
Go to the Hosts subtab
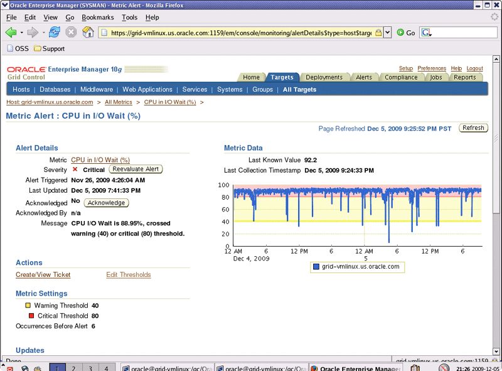pyautogui.click(x=21, y=89)
